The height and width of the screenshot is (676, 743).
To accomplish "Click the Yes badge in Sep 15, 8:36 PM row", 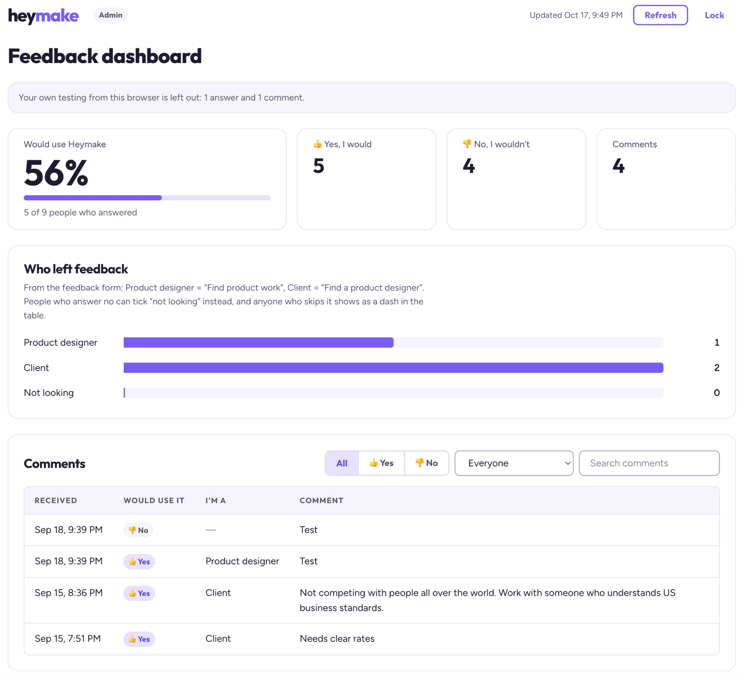I will (x=139, y=593).
